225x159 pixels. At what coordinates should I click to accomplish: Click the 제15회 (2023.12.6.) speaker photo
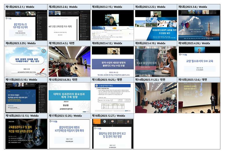pyautogui.click(x=199, y=97)
